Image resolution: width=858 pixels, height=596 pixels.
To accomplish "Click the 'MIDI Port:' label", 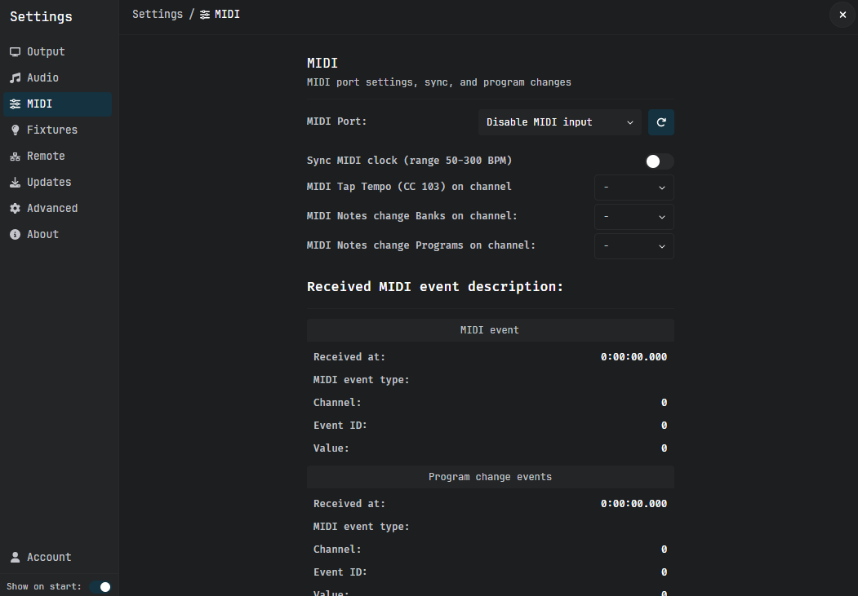I will (336, 121).
